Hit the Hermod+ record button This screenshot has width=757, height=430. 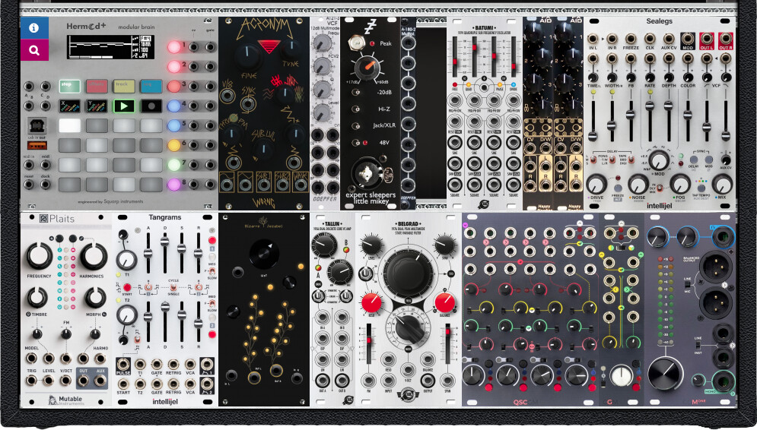pos(151,106)
